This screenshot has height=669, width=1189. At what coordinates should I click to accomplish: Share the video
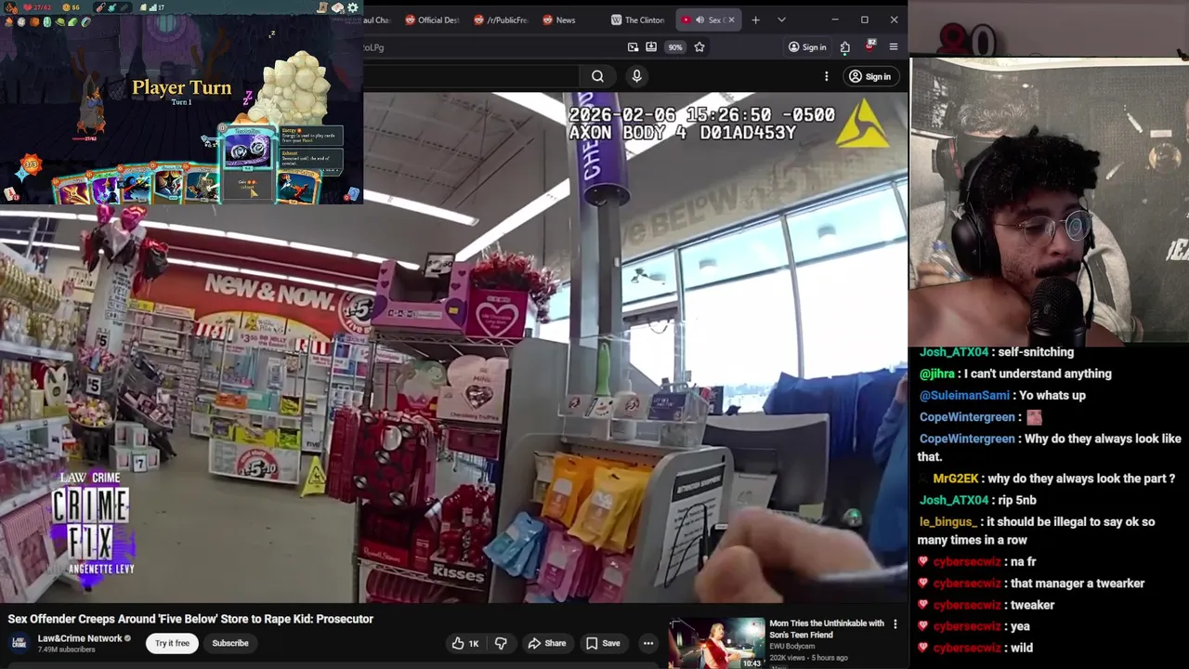tap(546, 643)
